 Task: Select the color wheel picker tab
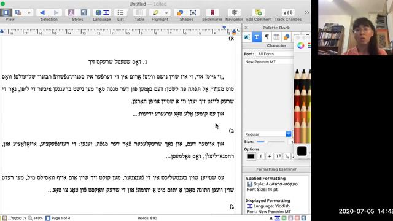[301, 45]
